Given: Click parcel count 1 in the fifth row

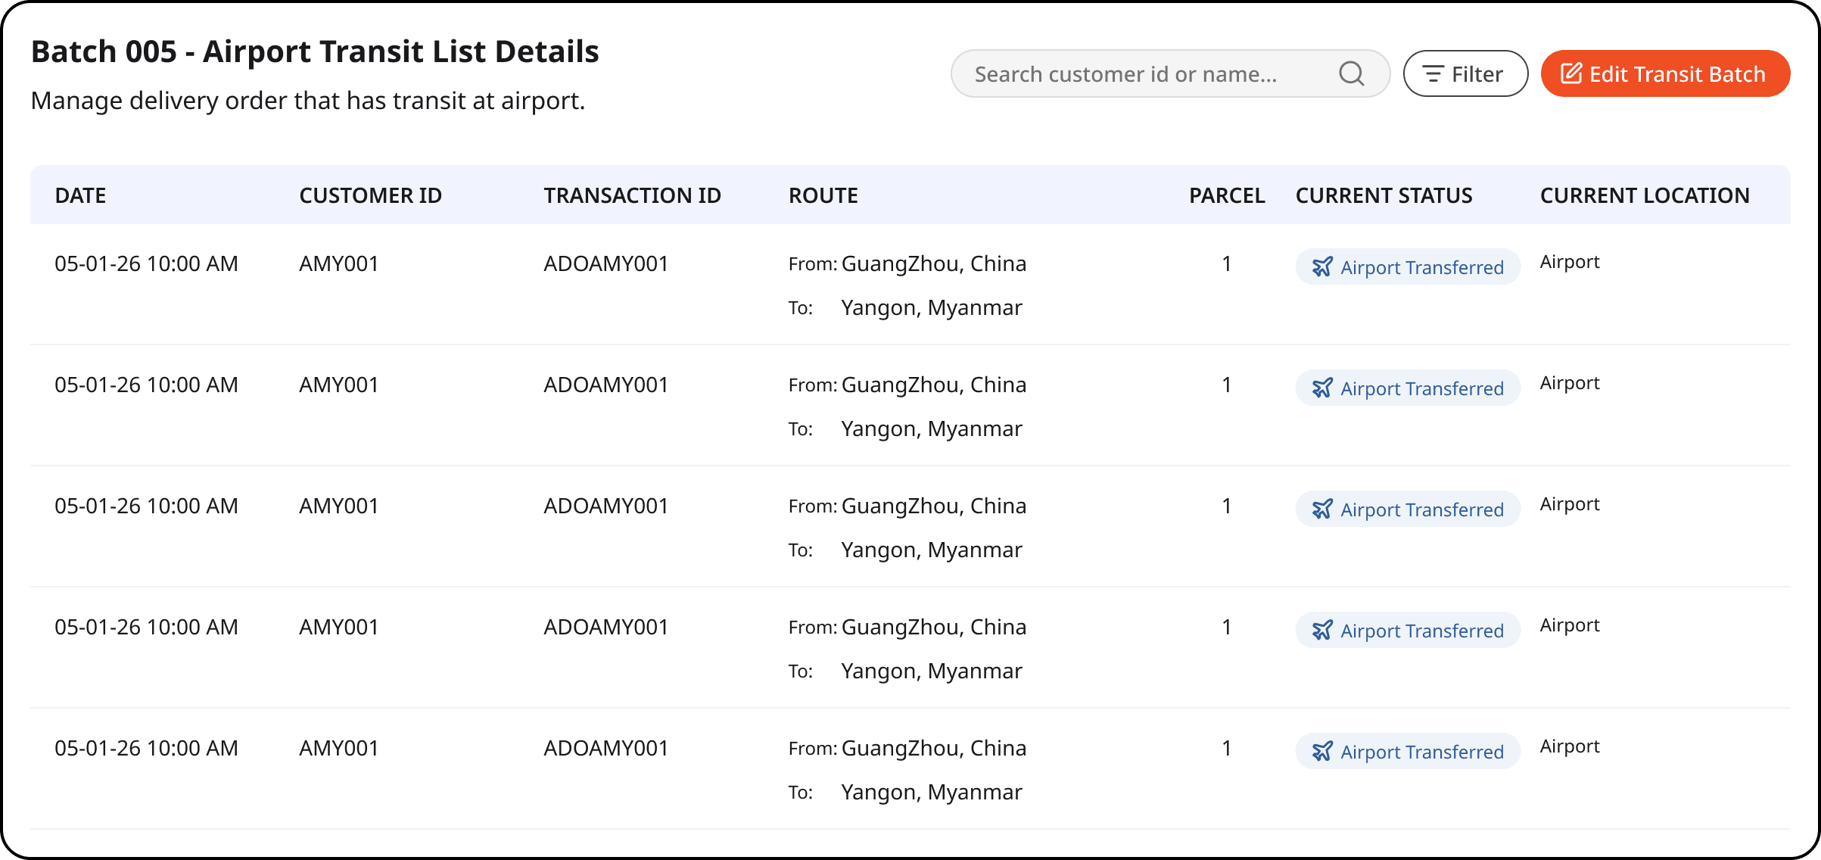Looking at the screenshot, I should tap(1226, 748).
